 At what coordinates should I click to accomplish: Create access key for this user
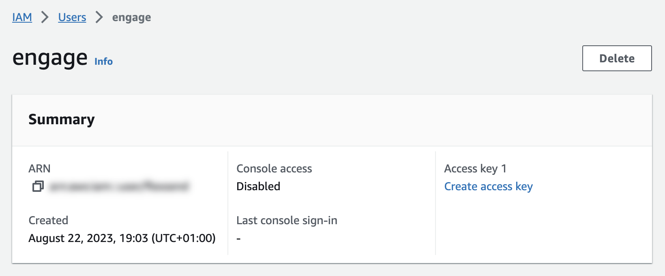(488, 187)
